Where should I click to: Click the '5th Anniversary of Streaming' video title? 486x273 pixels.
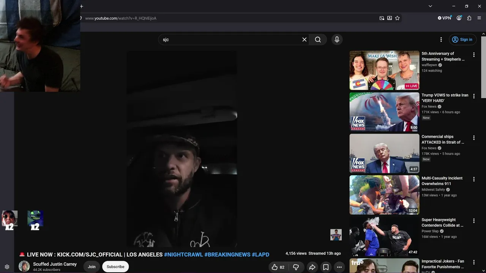point(443,56)
